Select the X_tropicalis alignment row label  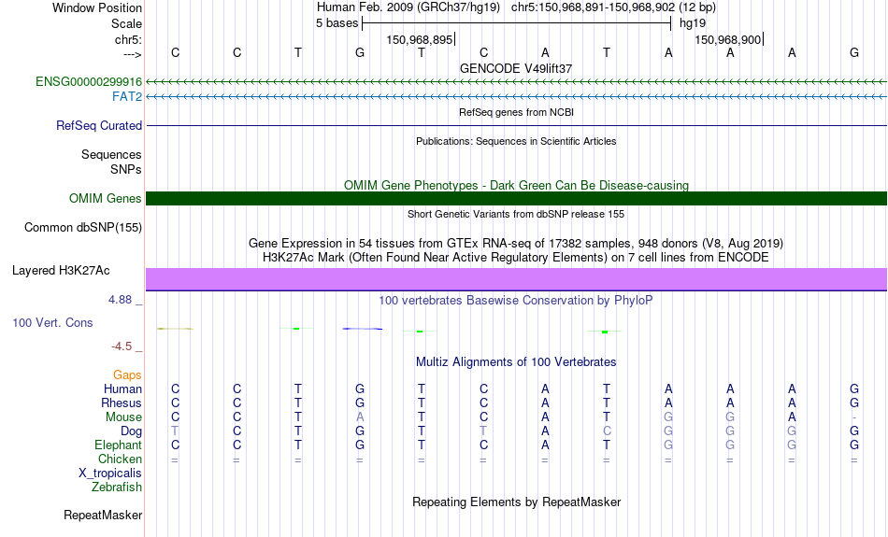110,473
